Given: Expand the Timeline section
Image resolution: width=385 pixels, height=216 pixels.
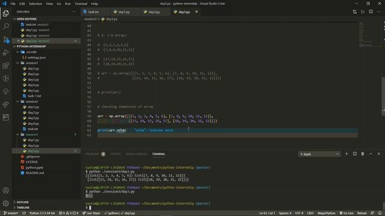Looking at the screenshot, I should click(47, 208).
